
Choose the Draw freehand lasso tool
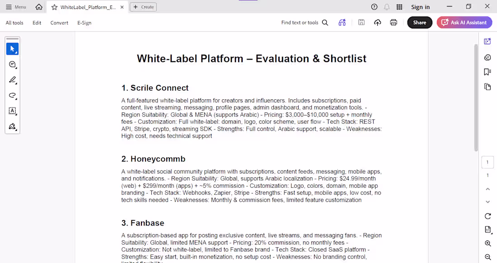(x=12, y=96)
